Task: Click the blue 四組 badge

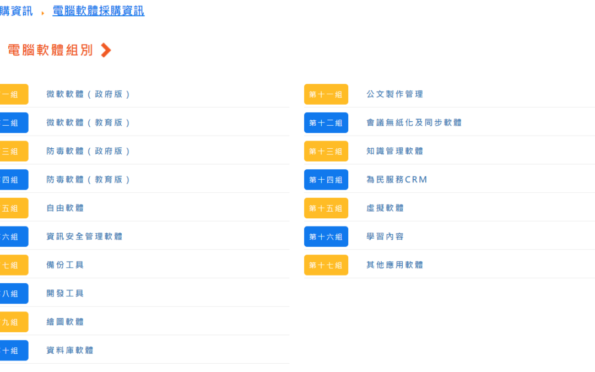Action: [14, 180]
